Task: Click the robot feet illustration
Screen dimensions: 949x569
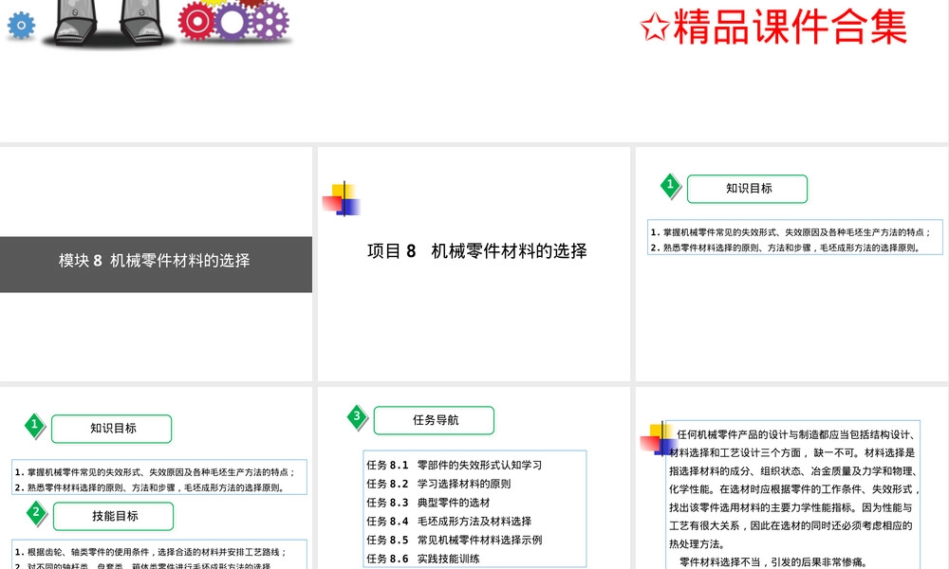Action: [108, 23]
